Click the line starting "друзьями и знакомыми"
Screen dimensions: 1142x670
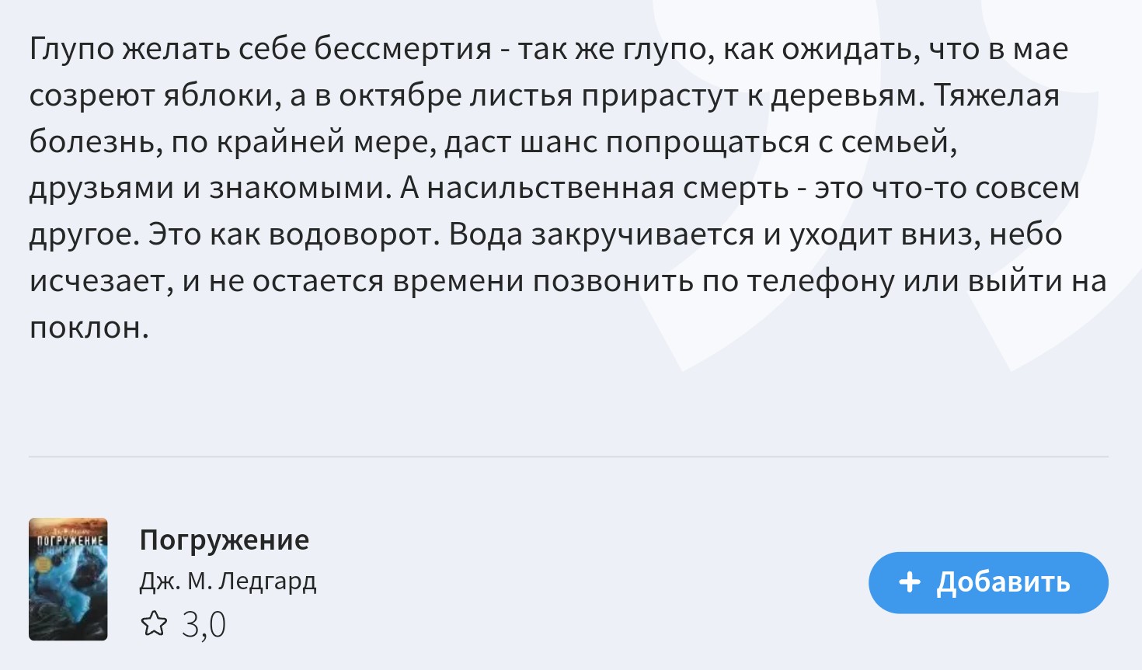click(x=555, y=189)
